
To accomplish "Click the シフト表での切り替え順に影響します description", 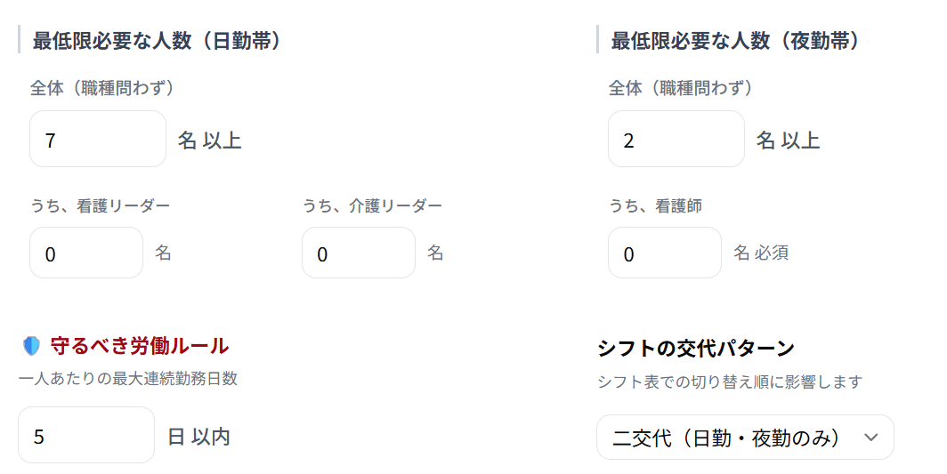I will (729, 382).
